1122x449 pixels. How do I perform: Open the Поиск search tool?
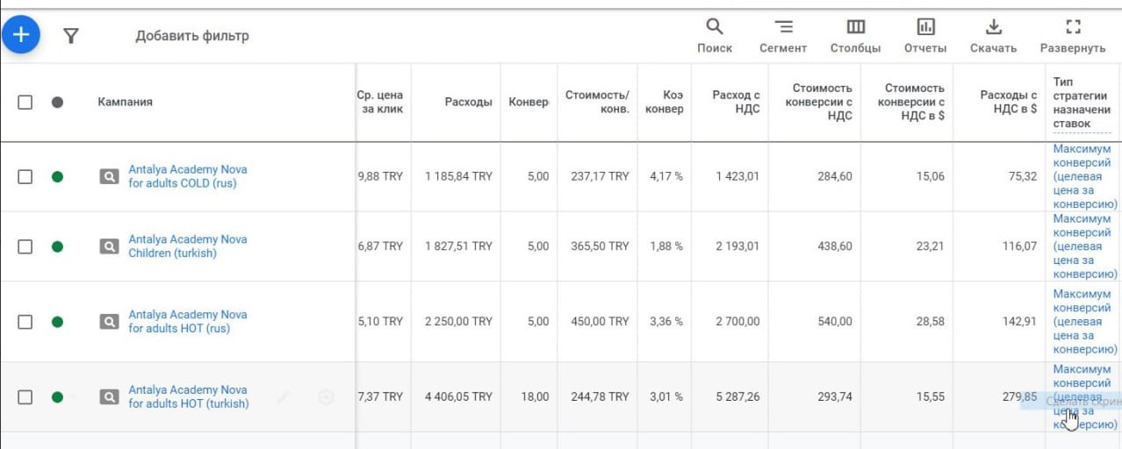click(715, 35)
